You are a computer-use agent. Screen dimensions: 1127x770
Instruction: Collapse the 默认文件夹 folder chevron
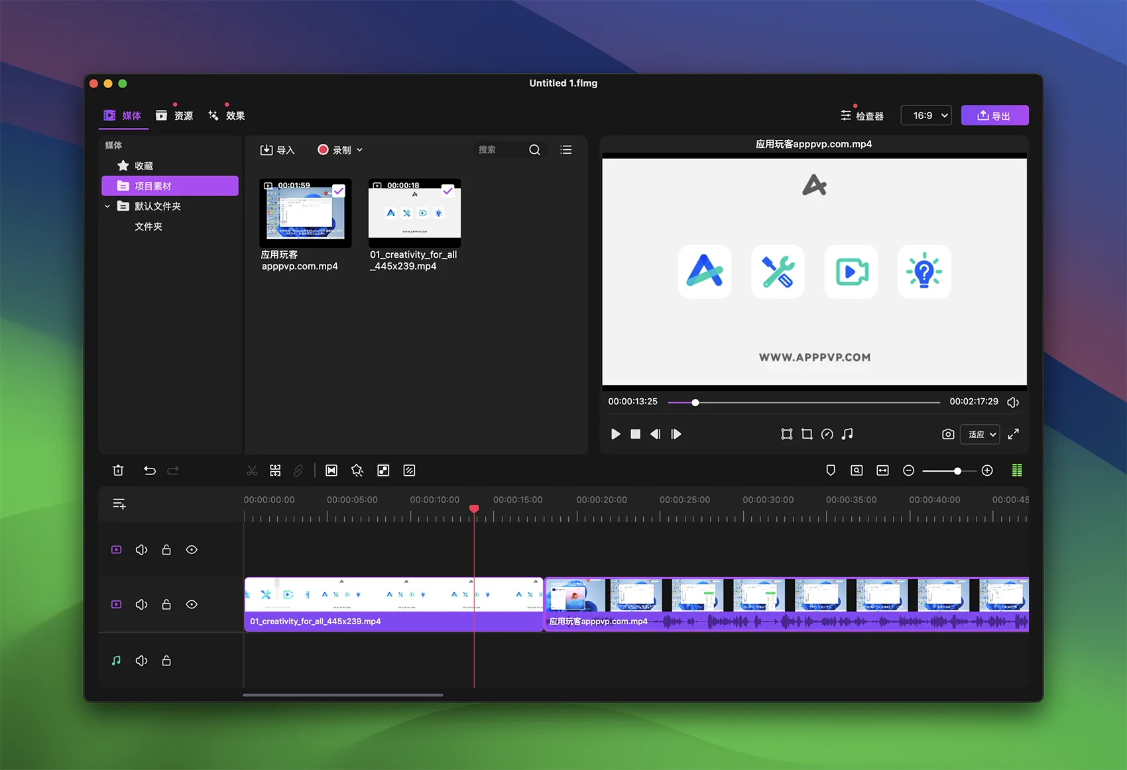[x=107, y=206]
